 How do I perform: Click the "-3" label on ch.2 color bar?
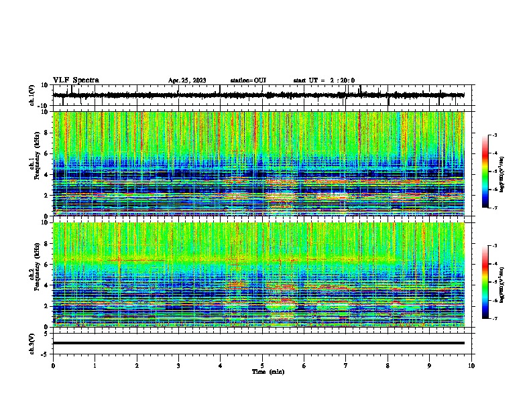point(495,246)
